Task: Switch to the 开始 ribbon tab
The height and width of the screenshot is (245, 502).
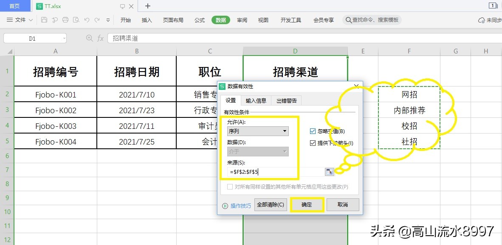Action: tap(126, 20)
